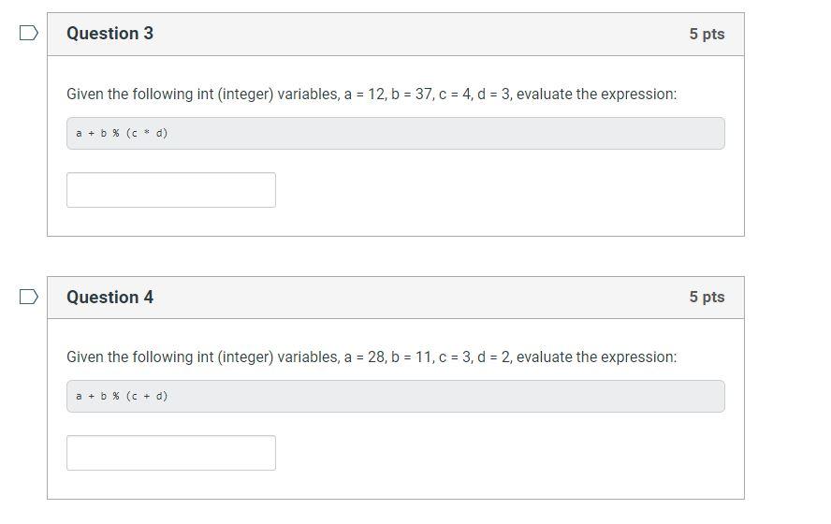Click the code expression a + b % (c + d)
The height and width of the screenshot is (524, 831).
click(x=122, y=396)
